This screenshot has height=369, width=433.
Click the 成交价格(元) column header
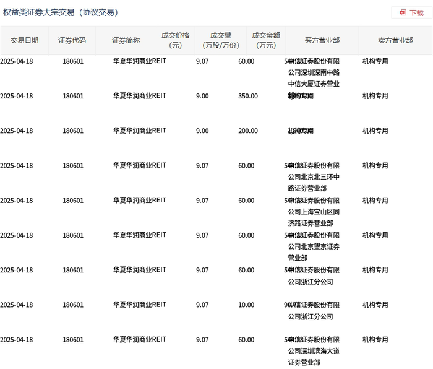[175, 40]
